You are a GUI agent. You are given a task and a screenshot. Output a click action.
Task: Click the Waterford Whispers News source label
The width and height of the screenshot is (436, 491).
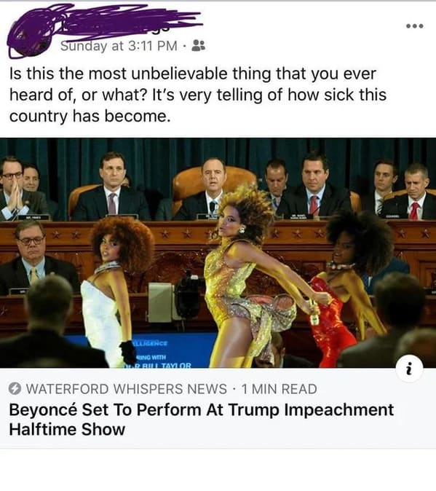tap(127, 389)
